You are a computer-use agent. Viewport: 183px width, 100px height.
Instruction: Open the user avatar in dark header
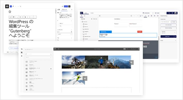click(175, 13)
